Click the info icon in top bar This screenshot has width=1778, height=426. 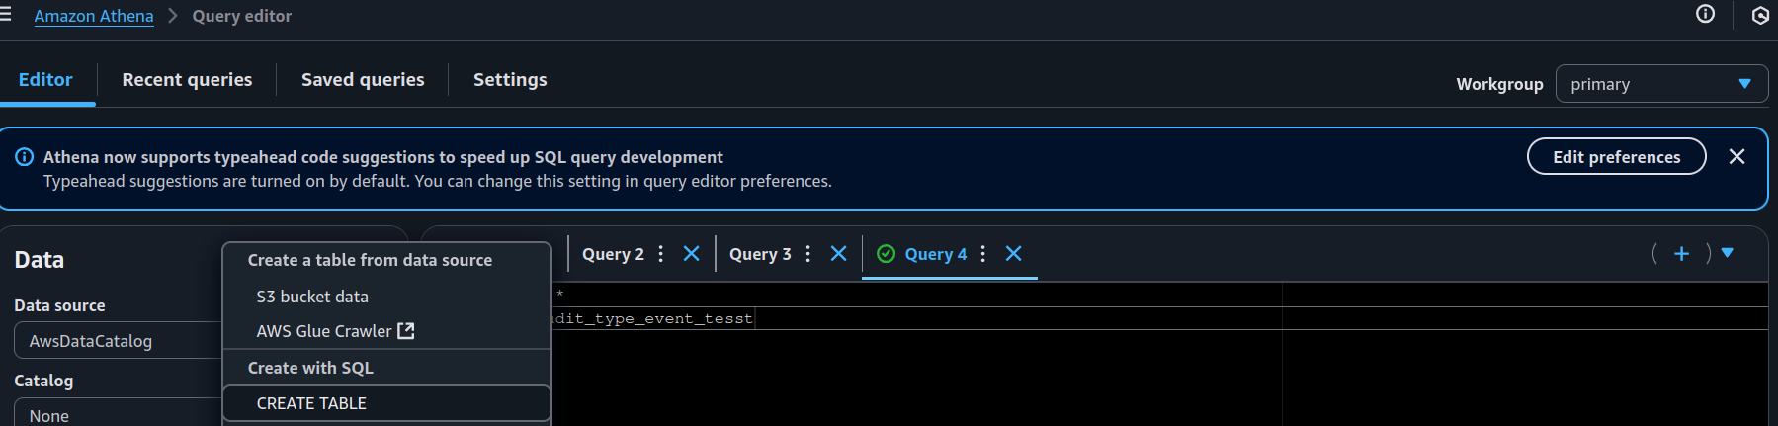[x=1705, y=14]
